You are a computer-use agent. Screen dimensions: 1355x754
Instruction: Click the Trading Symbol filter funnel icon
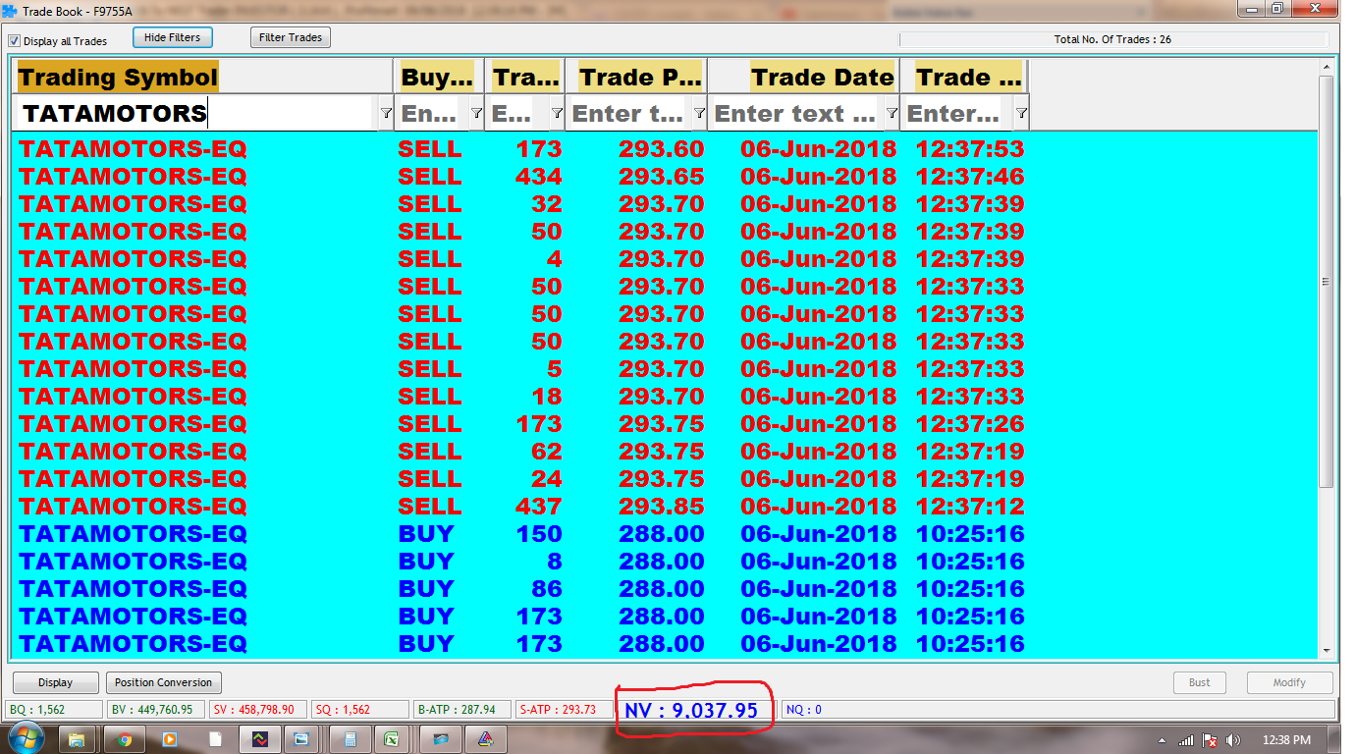[x=386, y=114]
